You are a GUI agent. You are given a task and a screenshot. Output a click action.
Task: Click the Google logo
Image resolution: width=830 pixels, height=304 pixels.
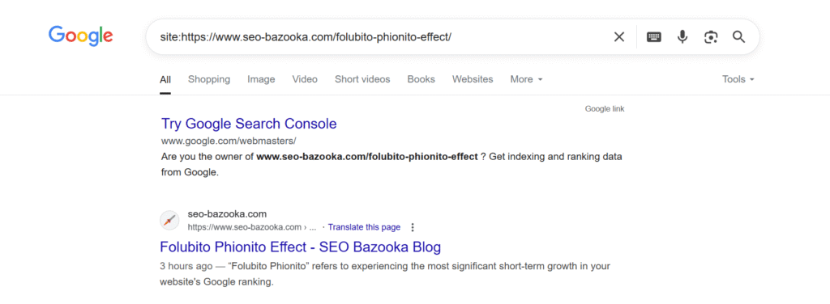[80, 36]
